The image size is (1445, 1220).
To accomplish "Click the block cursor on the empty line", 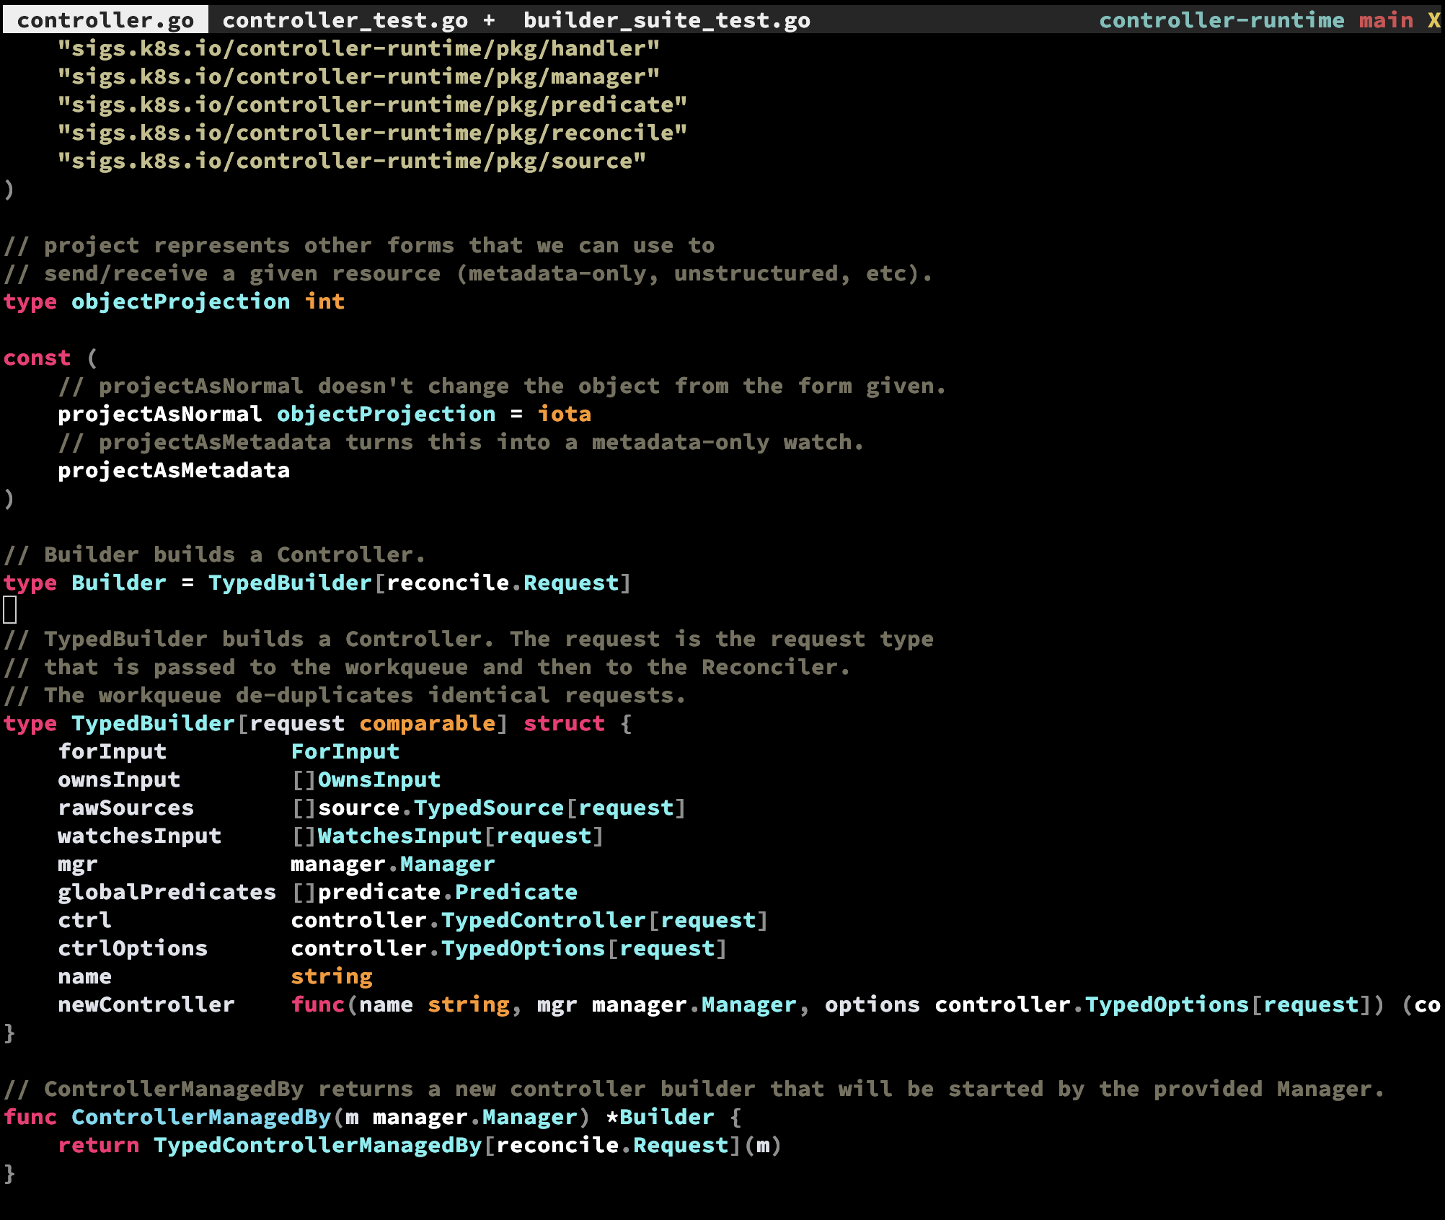I will [10, 611].
